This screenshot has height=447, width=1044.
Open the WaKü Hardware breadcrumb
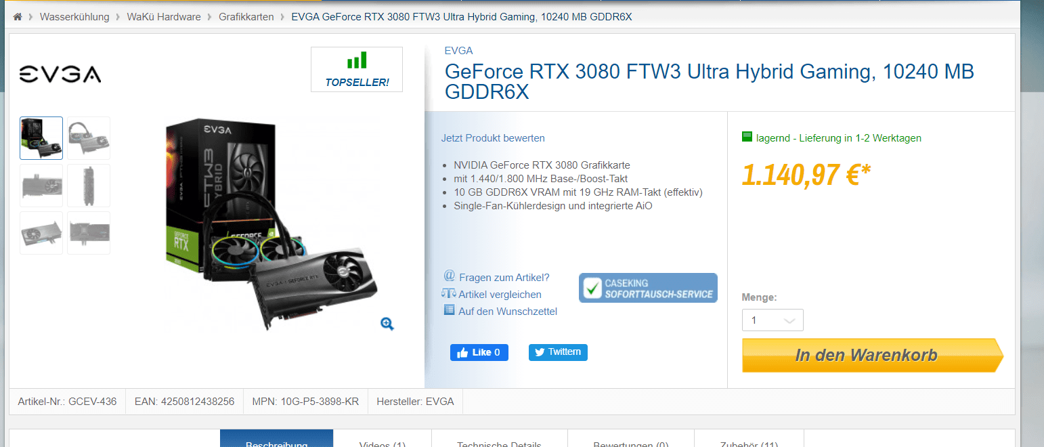pyautogui.click(x=164, y=17)
